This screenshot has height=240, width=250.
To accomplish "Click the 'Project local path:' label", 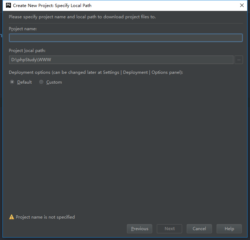I will [x=27, y=51].
